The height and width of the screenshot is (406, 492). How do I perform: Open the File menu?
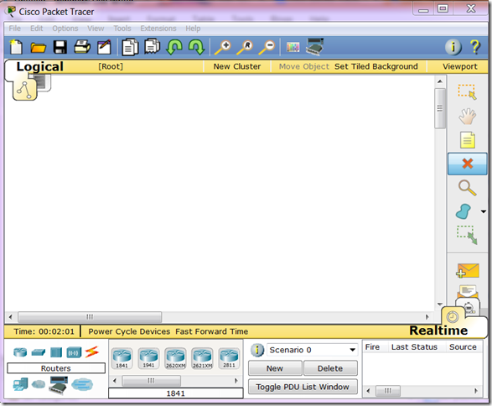[x=15, y=29]
